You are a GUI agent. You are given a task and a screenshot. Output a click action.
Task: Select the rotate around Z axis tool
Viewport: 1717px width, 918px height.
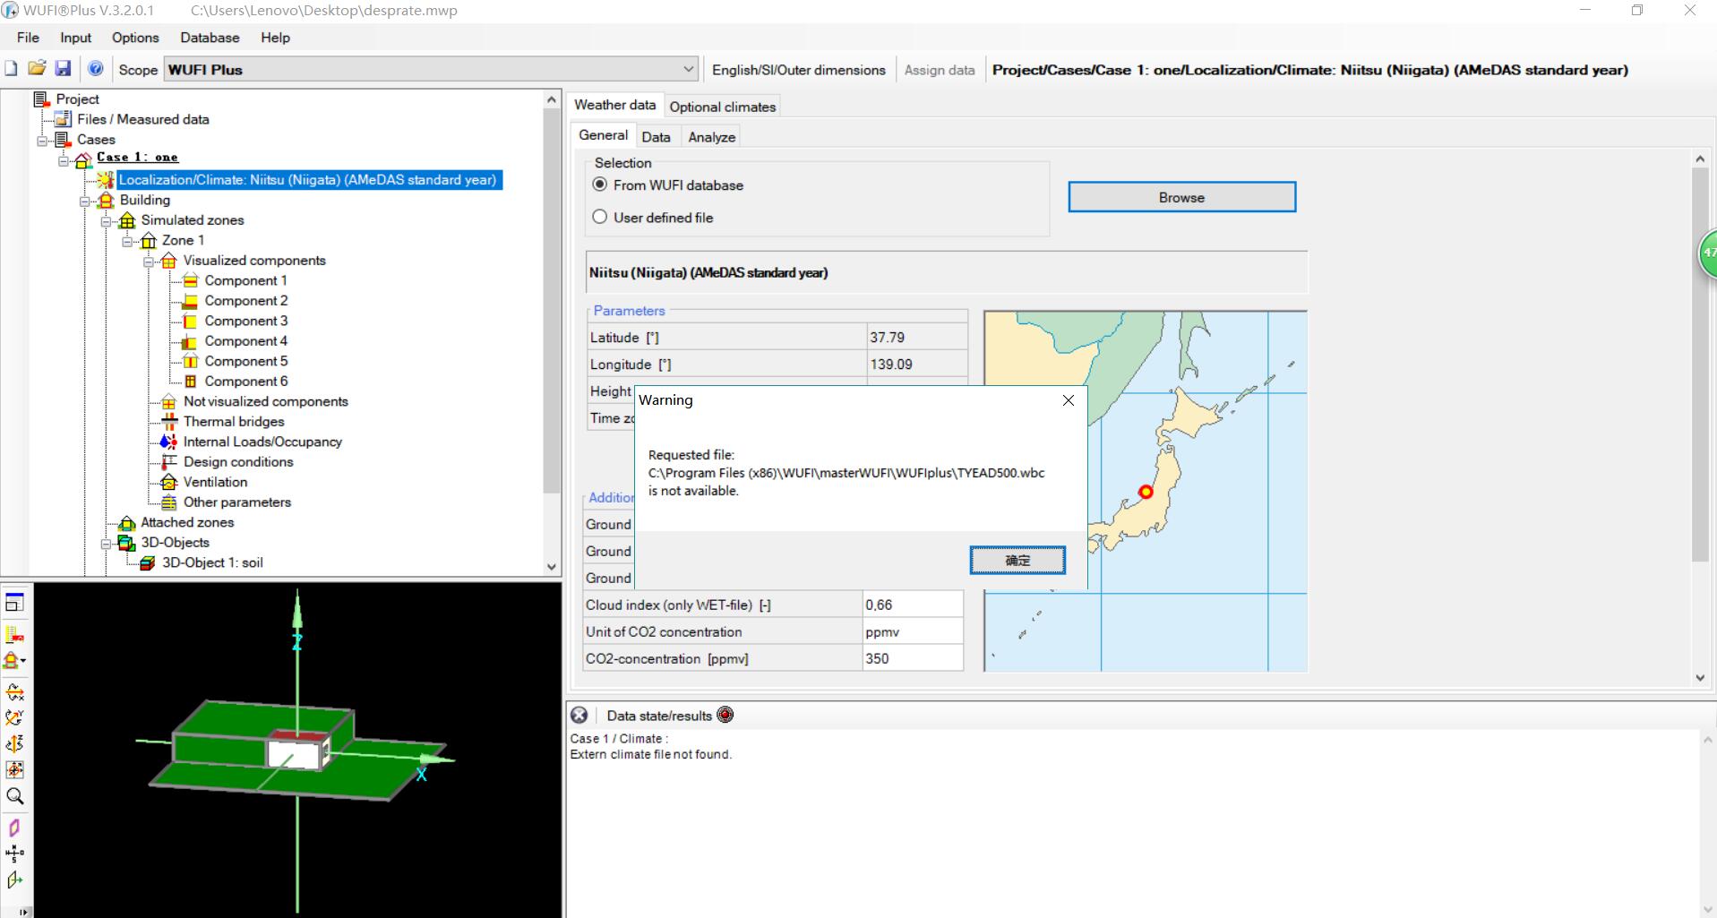coord(14,744)
